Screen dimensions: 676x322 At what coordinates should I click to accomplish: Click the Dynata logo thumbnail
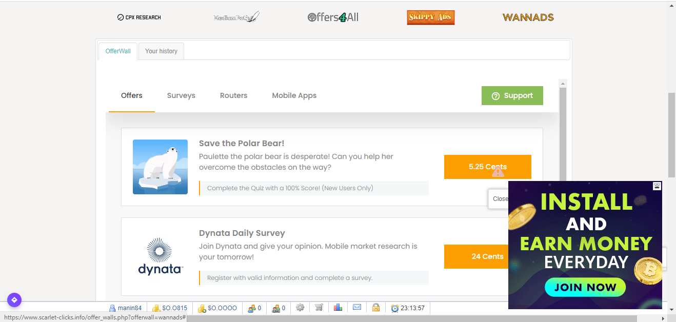160,256
